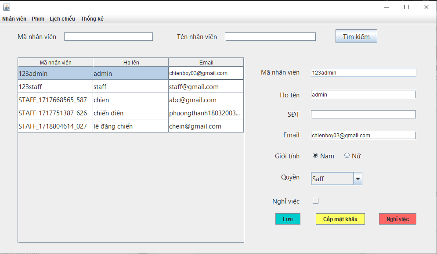Focus the Họ tên detail field
Screen dimensions: 437x254
[x=363, y=94]
